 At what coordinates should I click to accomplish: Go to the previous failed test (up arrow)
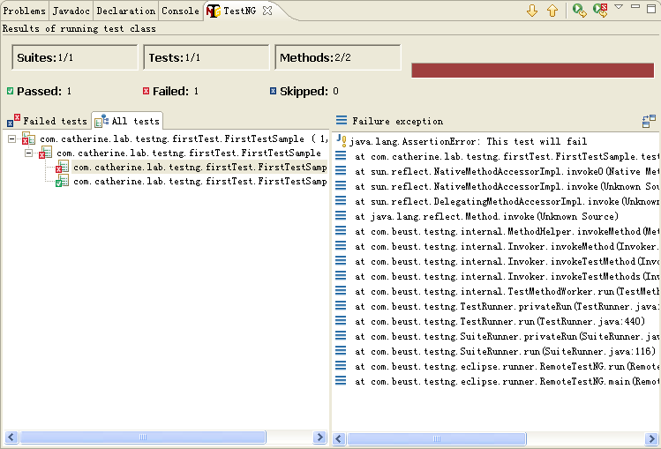point(552,11)
